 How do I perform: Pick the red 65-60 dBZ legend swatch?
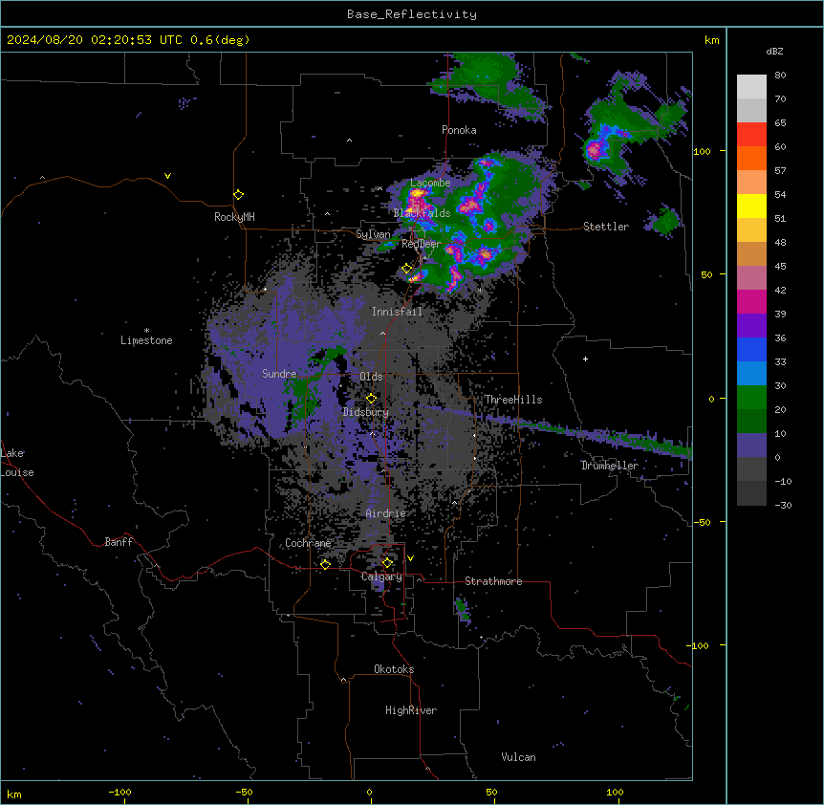click(751, 135)
